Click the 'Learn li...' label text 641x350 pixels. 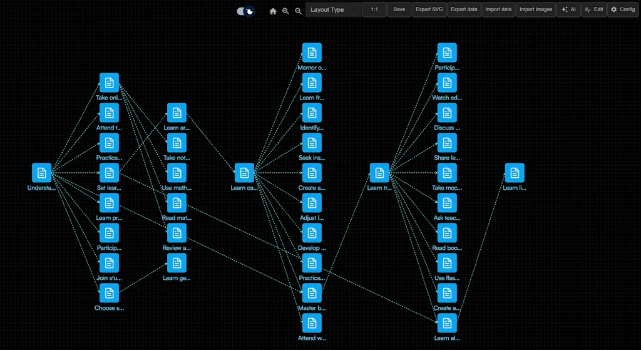coord(515,188)
